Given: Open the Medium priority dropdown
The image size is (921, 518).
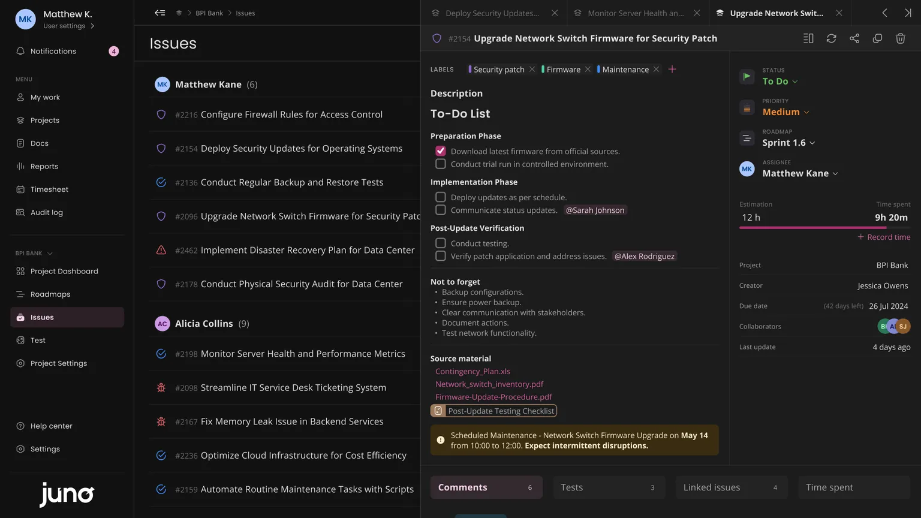Looking at the screenshot, I should [785, 112].
